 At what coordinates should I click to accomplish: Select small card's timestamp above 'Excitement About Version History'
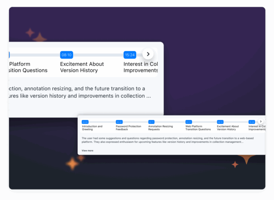coord(220,122)
